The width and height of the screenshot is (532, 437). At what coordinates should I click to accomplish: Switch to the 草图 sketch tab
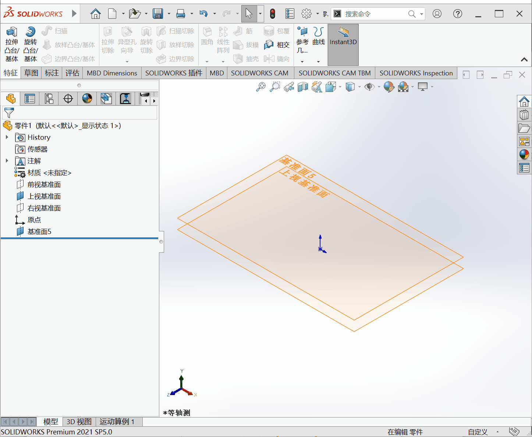point(31,73)
